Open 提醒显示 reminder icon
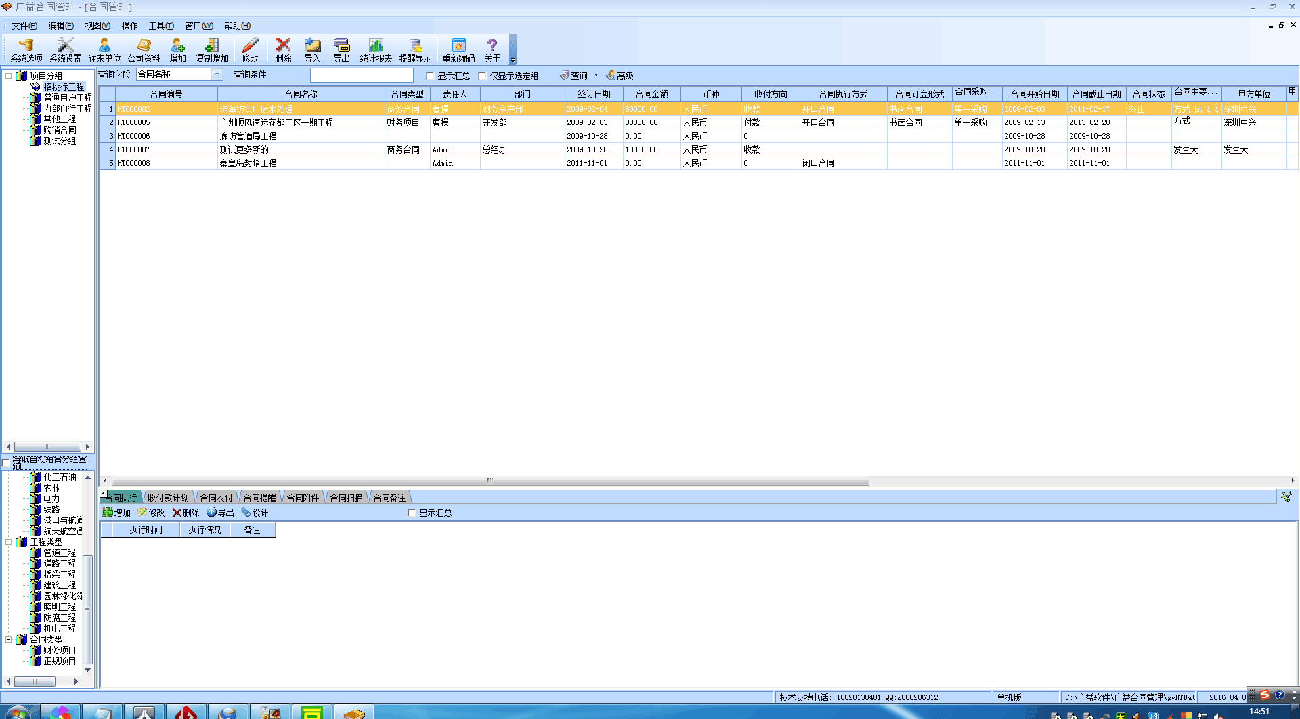The image size is (1300, 719). (x=415, y=51)
